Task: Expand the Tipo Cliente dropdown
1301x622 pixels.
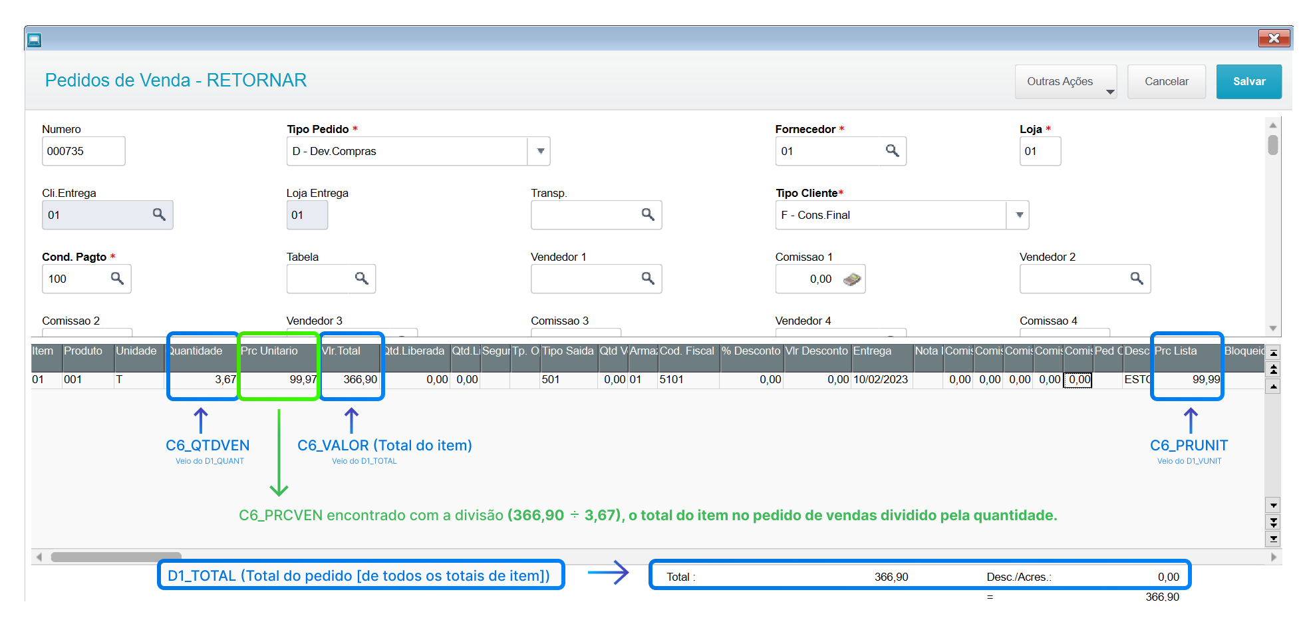Action: pyautogui.click(x=1019, y=215)
